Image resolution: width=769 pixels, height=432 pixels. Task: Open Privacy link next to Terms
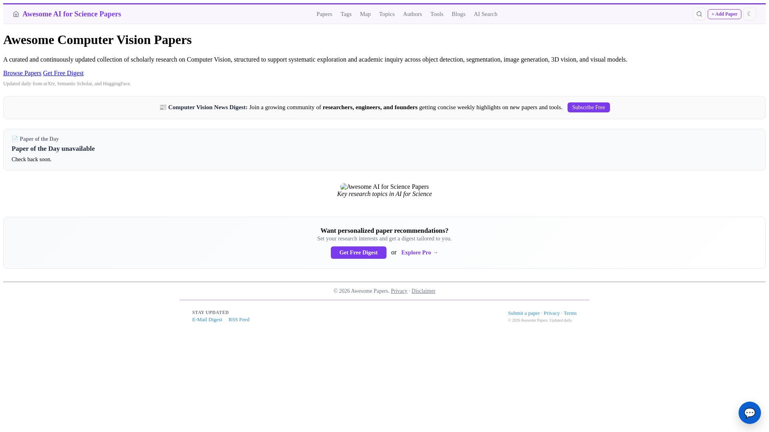[x=552, y=313]
